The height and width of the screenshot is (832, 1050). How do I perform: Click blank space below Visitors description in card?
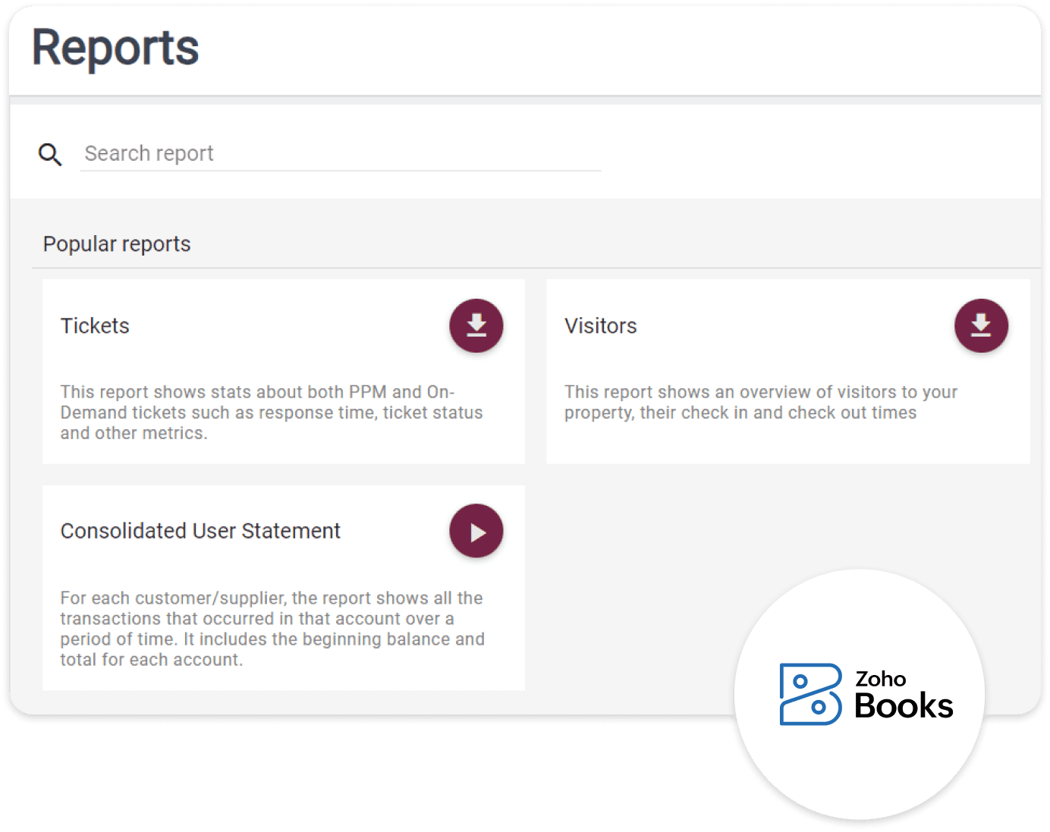pos(787,444)
